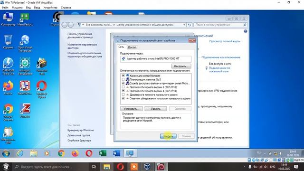Check Драйвер в/в тополога канального уровня
This screenshot has width=304, height=171.
click(123, 95)
